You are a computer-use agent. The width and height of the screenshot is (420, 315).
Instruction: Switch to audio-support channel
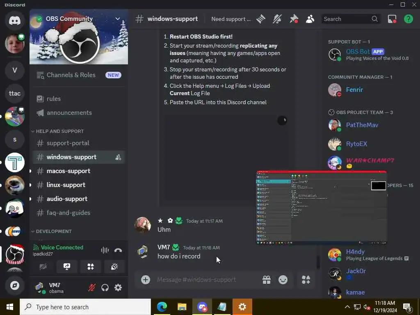click(79, 199)
